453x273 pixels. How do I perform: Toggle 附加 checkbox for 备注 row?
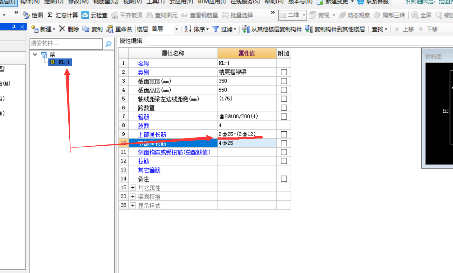pyautogui.click(x=284, y=179)
